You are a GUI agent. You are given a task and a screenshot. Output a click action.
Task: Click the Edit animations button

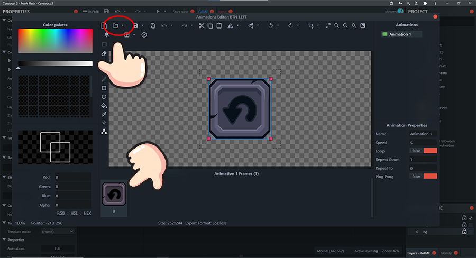pos(57,248)
